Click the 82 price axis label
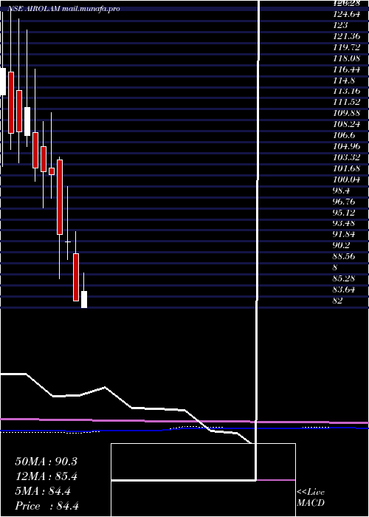The width and height of the screenshot is (369, 517). click(x=337, y=301)
